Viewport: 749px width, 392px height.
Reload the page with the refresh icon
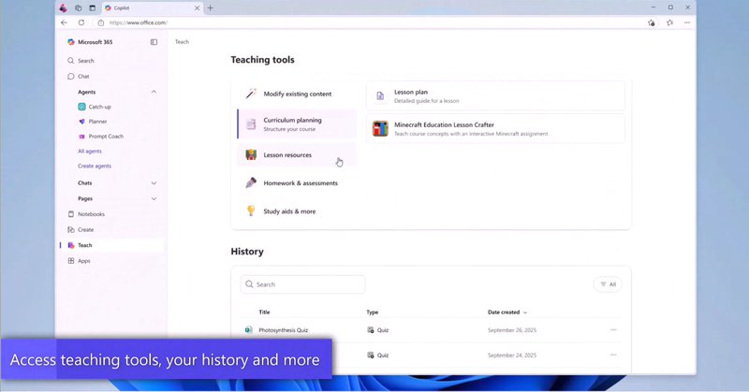pyautogui.click(x=81, y=22)
